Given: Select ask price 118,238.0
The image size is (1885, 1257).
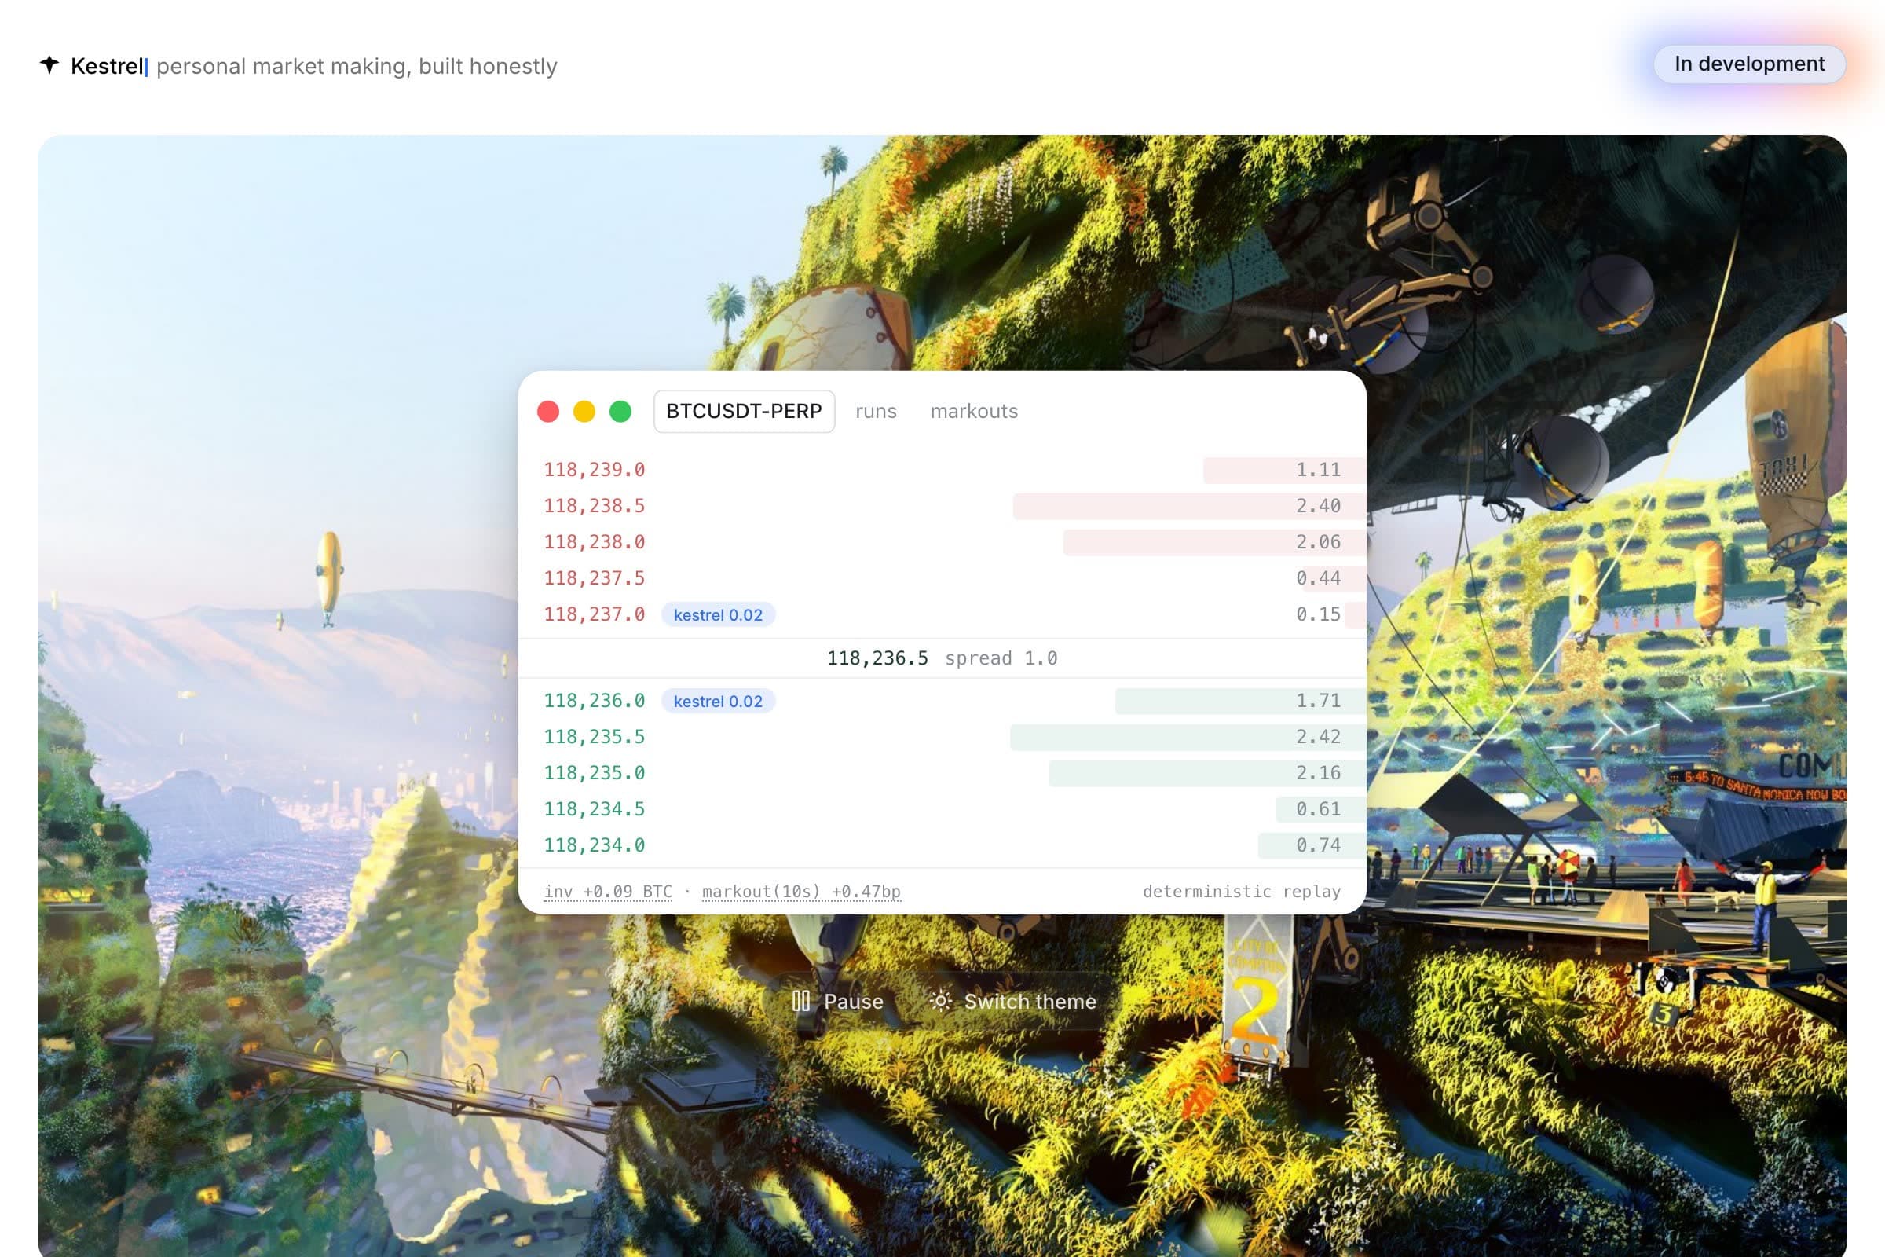Looking at the screenshot, I should pyautogui.click(x=594, y=542).
